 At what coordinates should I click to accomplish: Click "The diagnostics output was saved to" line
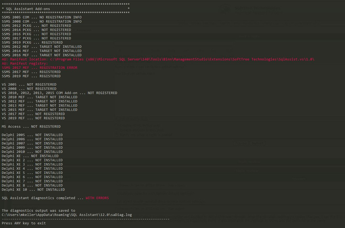coord(38,211)
